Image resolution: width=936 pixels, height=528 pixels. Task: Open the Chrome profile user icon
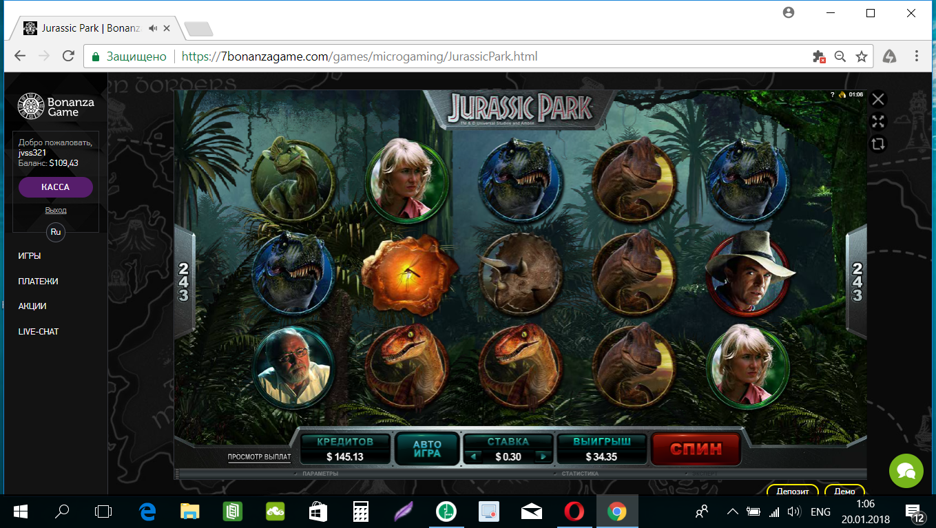pyautogui.click(x=789, y=13)
